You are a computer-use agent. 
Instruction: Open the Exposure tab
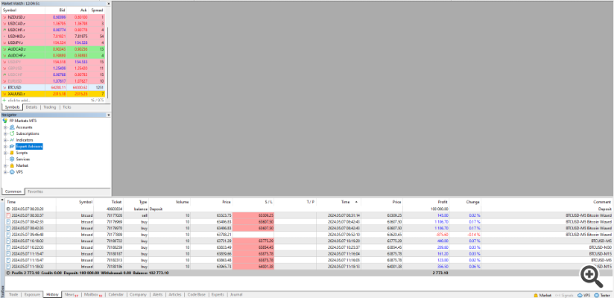(32, 295)
